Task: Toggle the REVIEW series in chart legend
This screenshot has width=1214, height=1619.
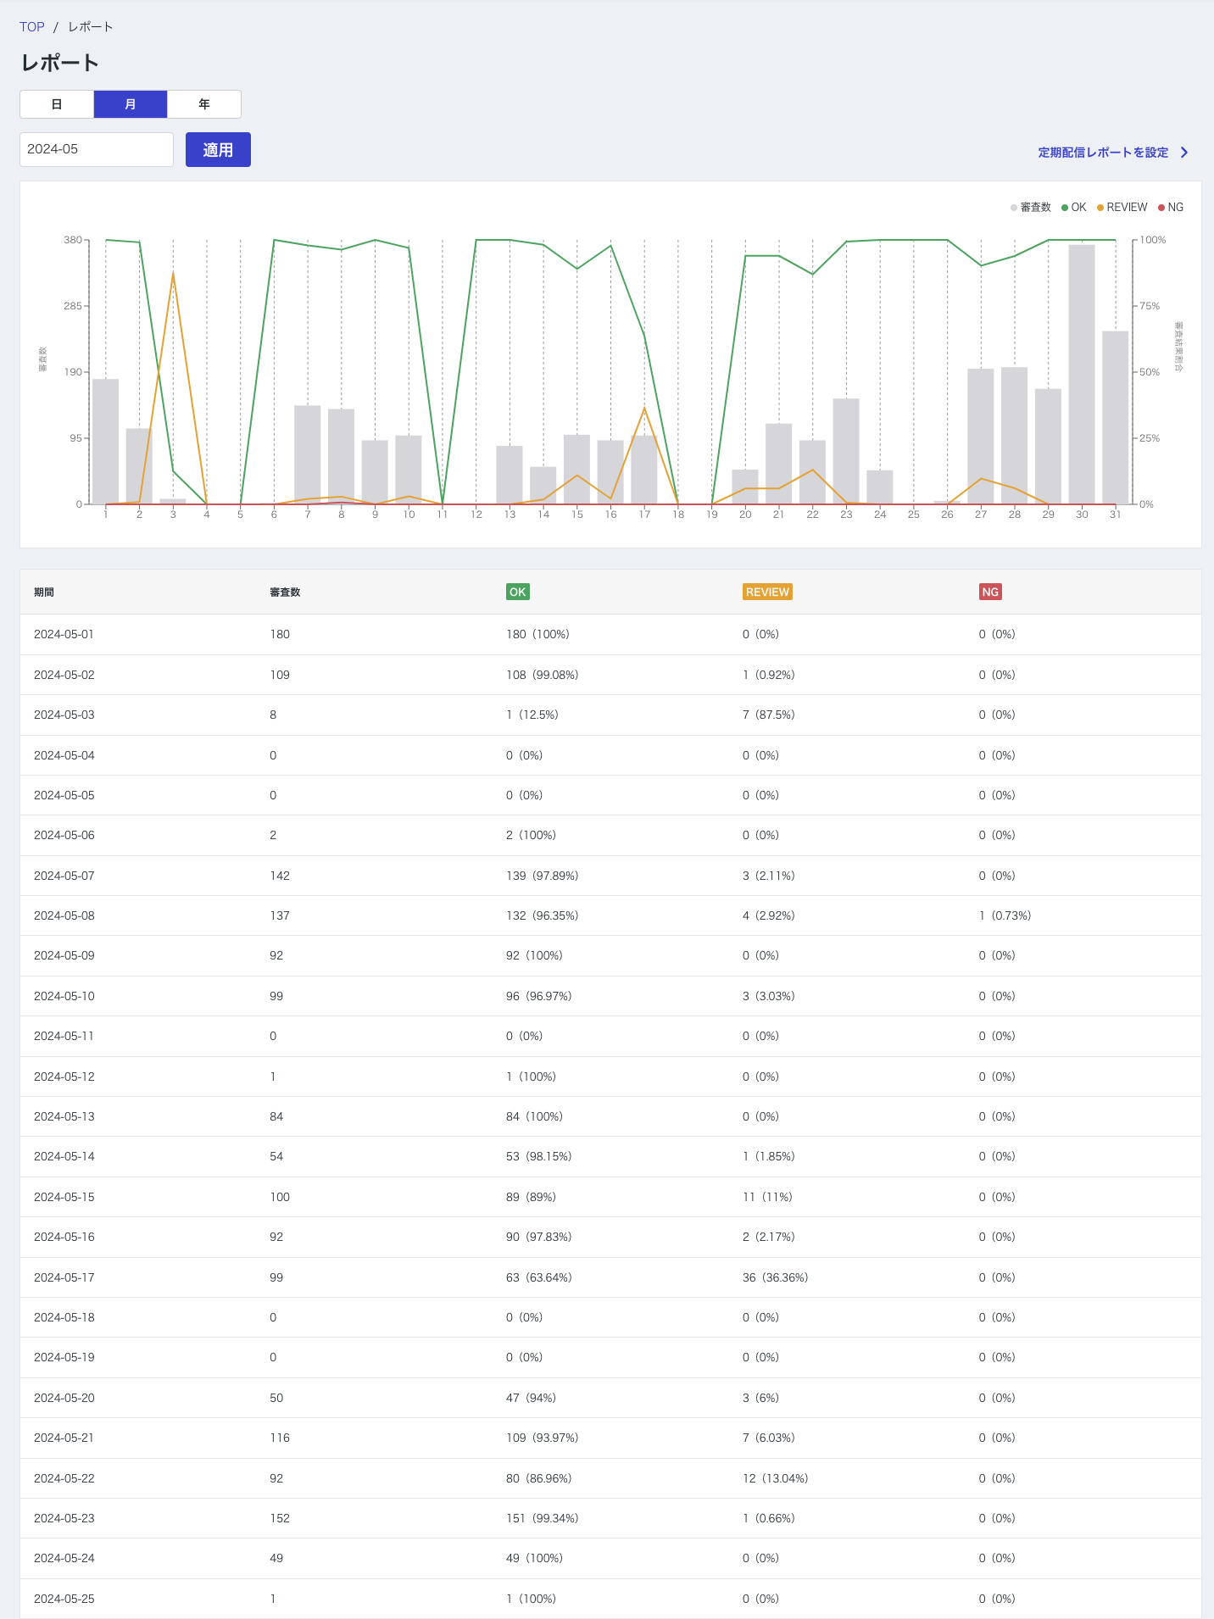Action: [x=1122, y=207]
